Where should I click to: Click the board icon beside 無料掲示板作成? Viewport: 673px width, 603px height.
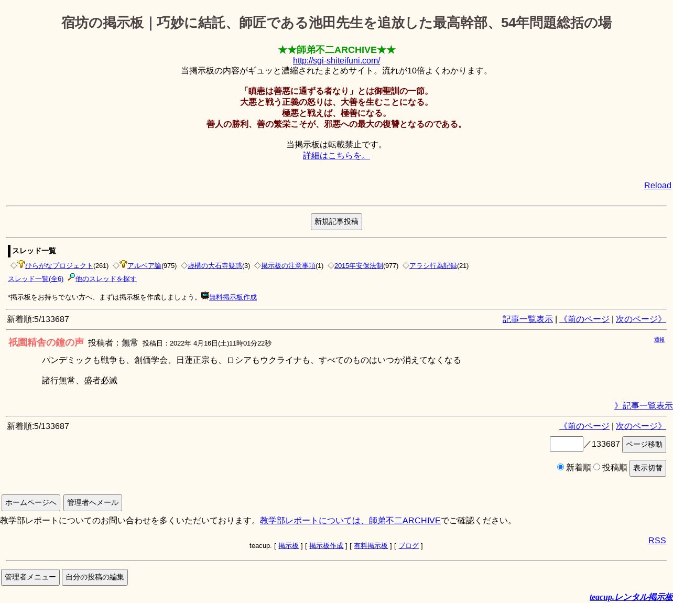click(x=205, y=296)
